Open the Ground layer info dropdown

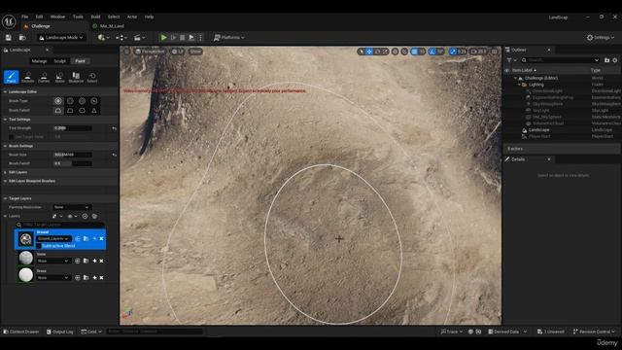(x=54, y=238)
